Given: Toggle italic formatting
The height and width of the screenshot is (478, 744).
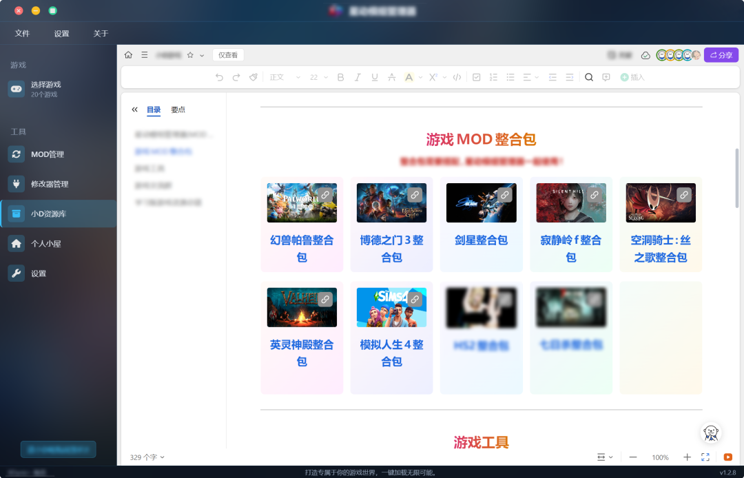Looking at the screenshot, I should (x=358, y=77).
